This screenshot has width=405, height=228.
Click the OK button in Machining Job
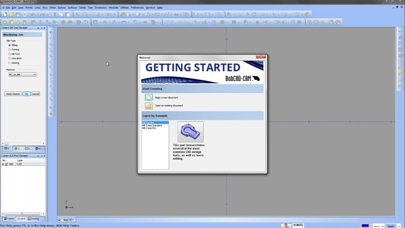click(x=27, y=94)
